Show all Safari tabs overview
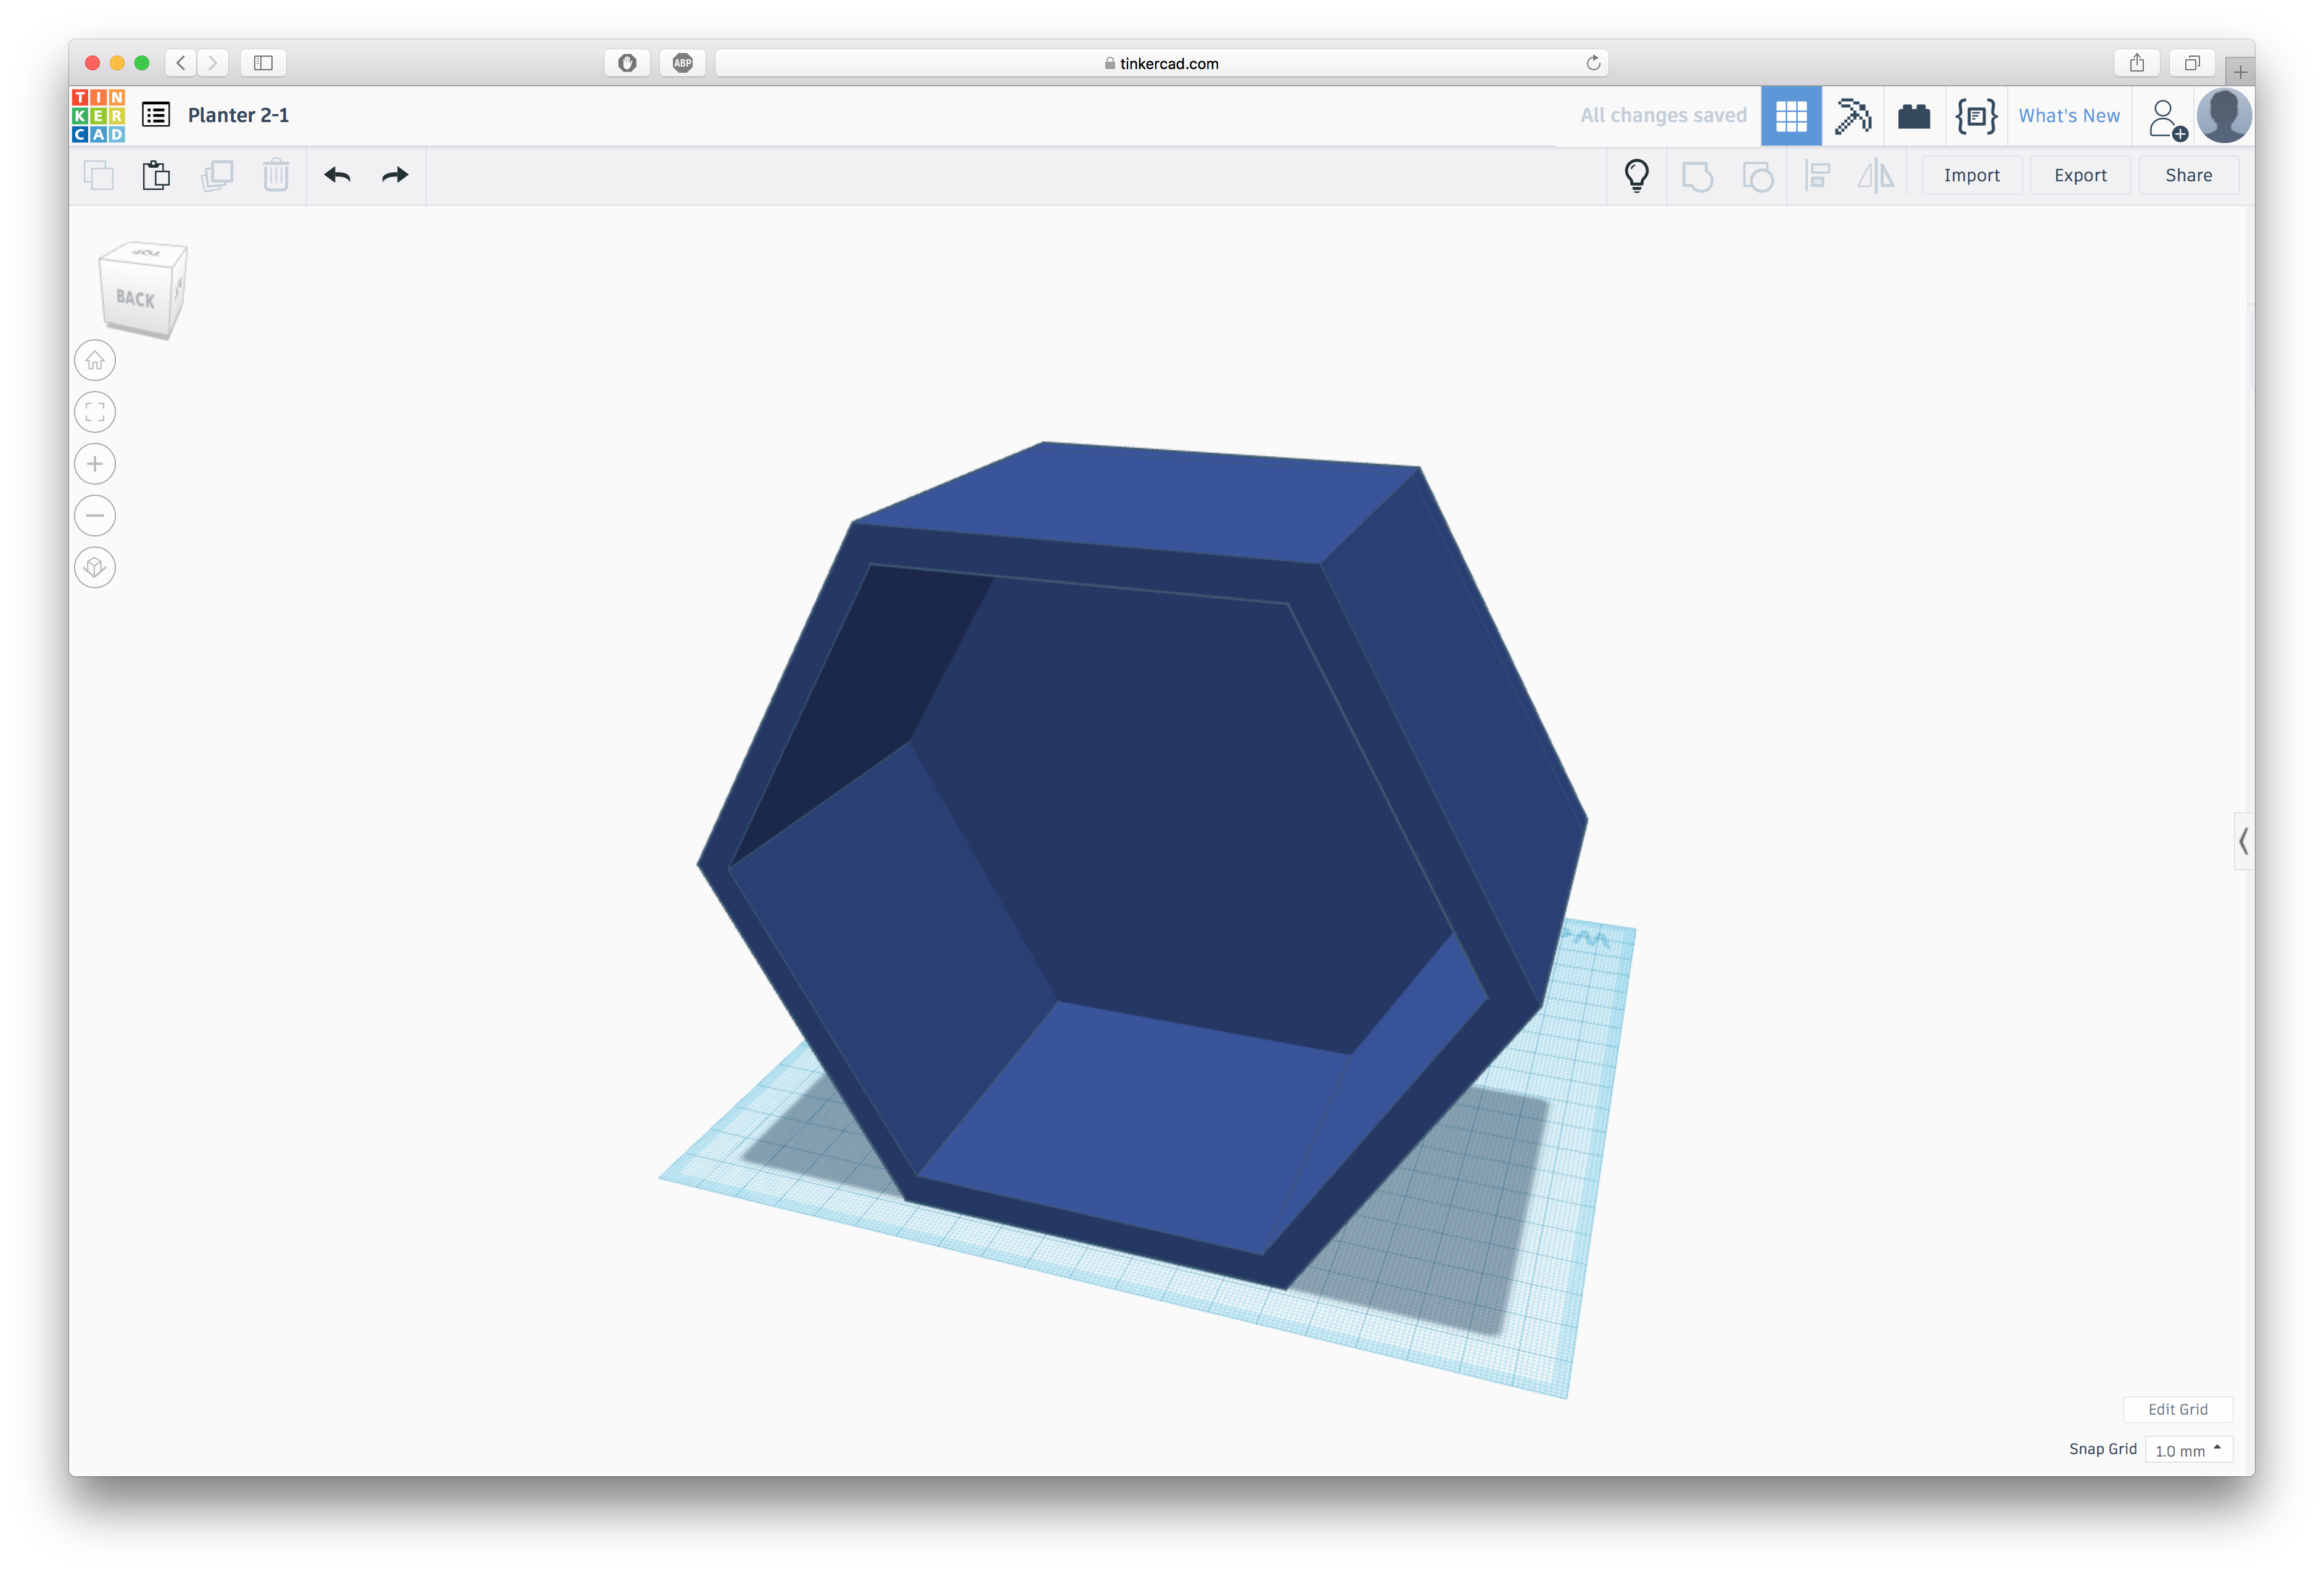2324x1575 pixels. pos(2191,63)
